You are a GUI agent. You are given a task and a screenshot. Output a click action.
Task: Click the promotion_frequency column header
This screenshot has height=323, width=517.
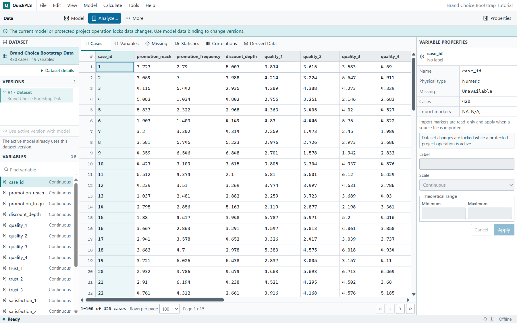coord(198,56)
